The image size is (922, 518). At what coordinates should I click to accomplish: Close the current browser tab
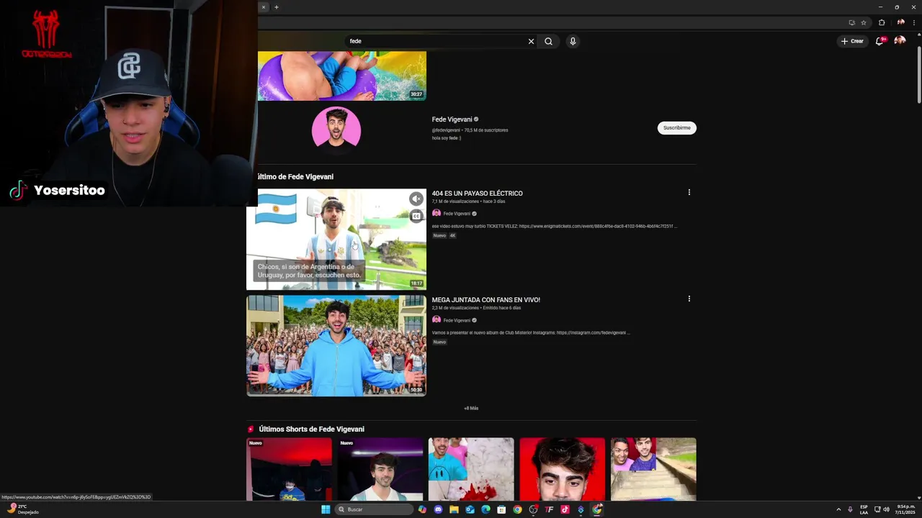pos(263,7)
